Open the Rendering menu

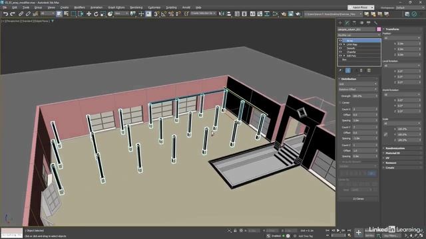coord(136,7)
